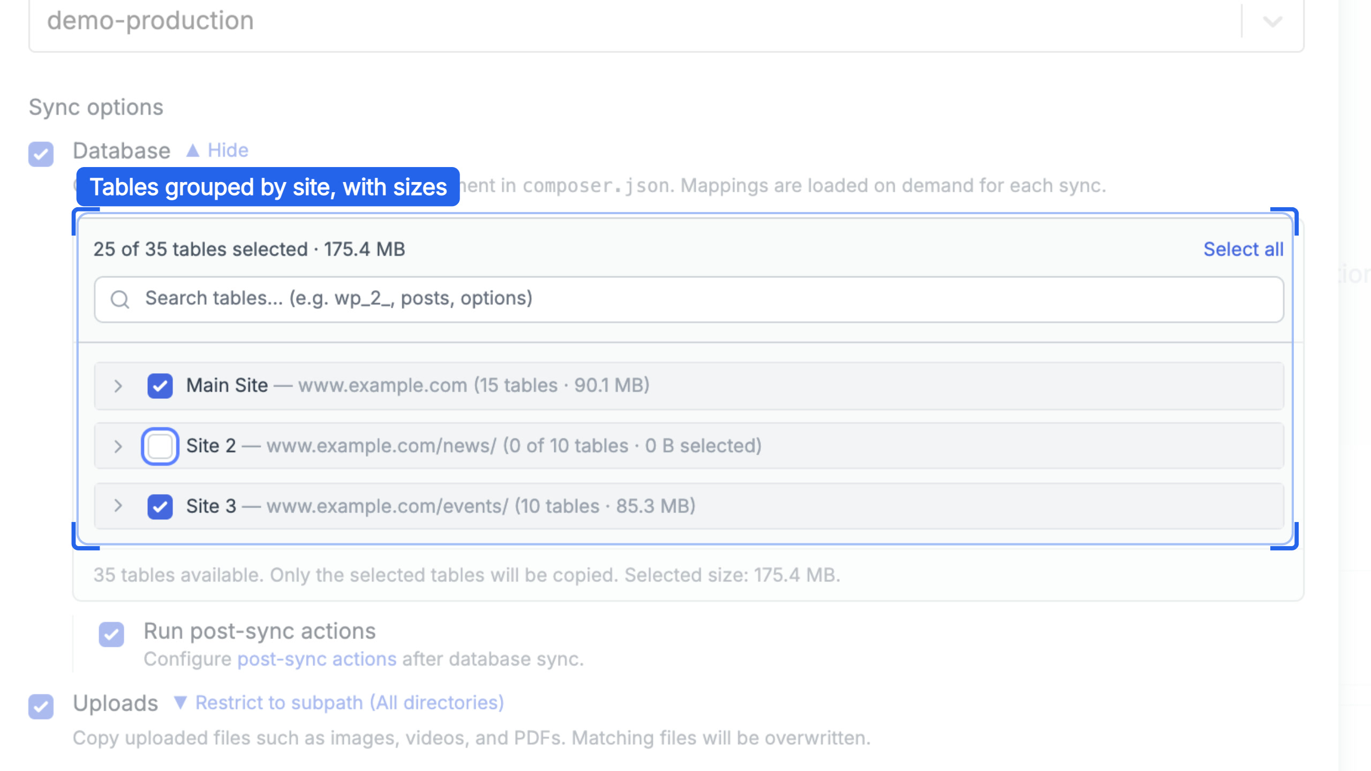Uncheck the Uploads sync option

tap(41, 706)
